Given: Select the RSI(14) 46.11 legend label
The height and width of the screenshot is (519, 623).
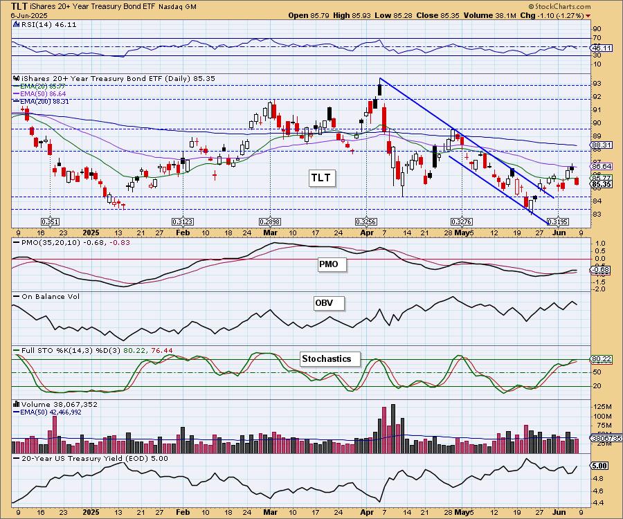Looking at the screenshot, I should [48, 24].
